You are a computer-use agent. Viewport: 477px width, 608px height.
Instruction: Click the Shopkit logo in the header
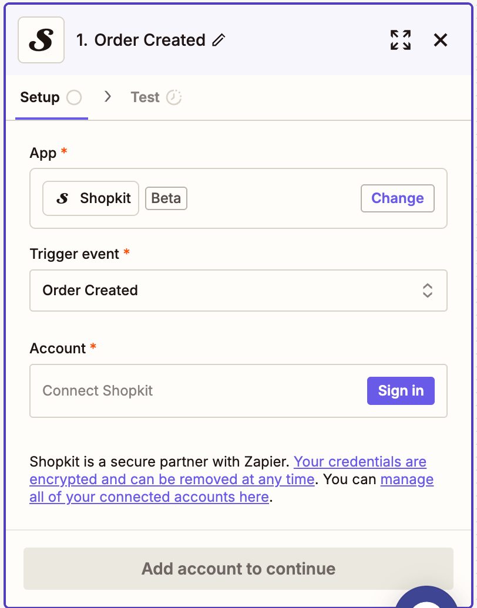tap(41, 40)
